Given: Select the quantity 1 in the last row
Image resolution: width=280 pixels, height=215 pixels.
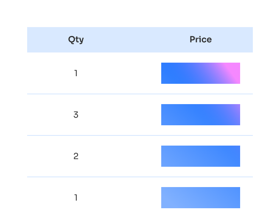Looking at the screenshot, I should click(x=76, y=198).
